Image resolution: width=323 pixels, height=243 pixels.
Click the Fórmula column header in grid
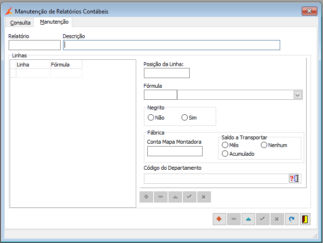[66, 65]
